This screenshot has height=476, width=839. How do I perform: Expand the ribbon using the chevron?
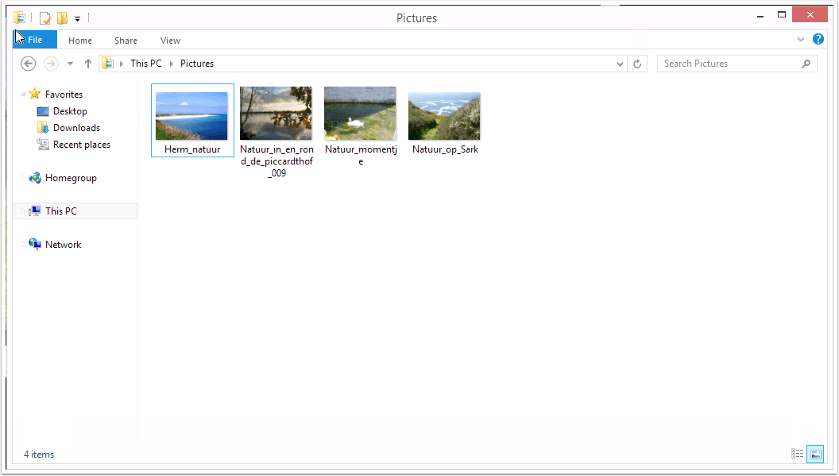coord(801,40)
